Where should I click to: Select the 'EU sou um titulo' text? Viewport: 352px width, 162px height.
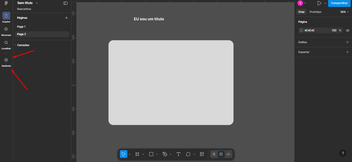(149, 19)
